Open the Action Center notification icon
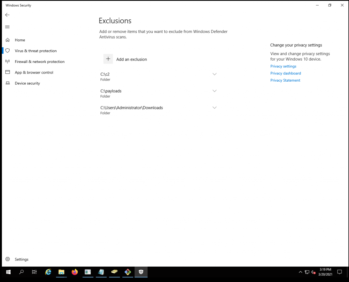 (339, 272)
